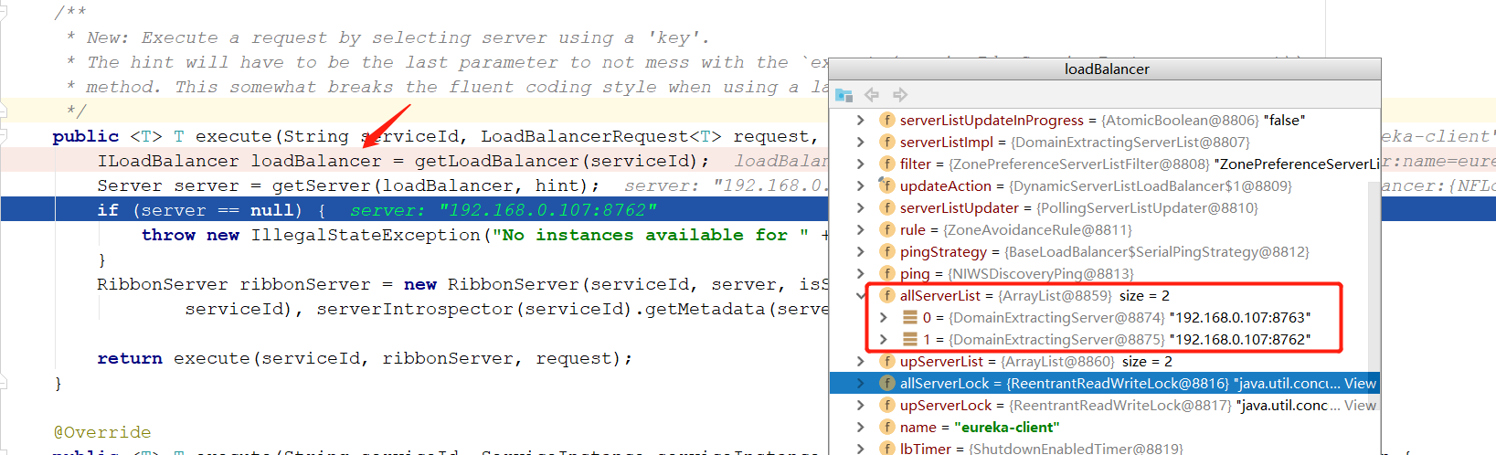Expand the upServerLock node
The height and width of the screenshot is (455, 1496).
[860, 405]
